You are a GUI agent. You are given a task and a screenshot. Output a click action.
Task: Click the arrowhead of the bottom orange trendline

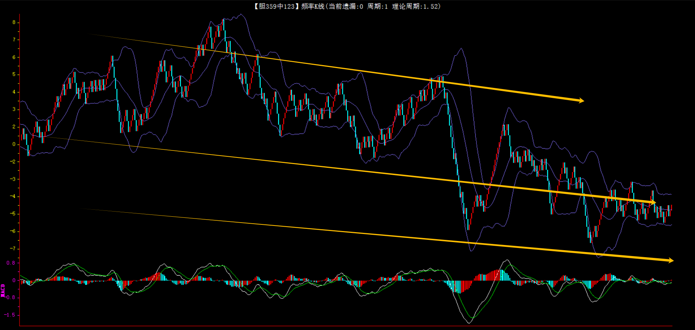pos(670,260)
